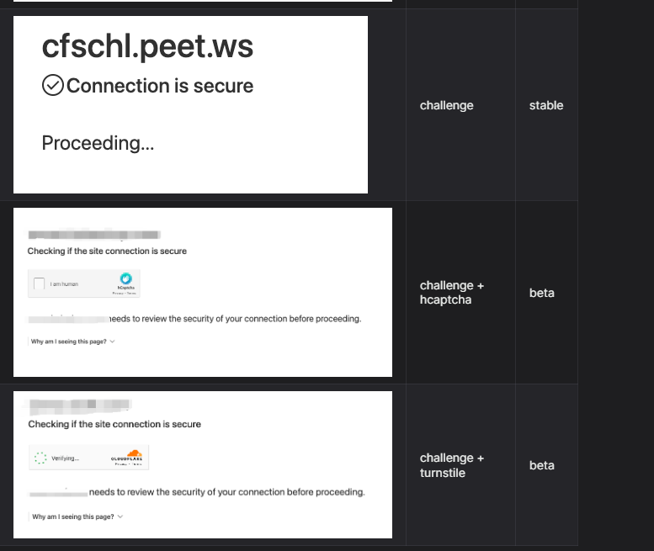Click the Cloudflare logo in Turnstile widget

coord(127,455)
